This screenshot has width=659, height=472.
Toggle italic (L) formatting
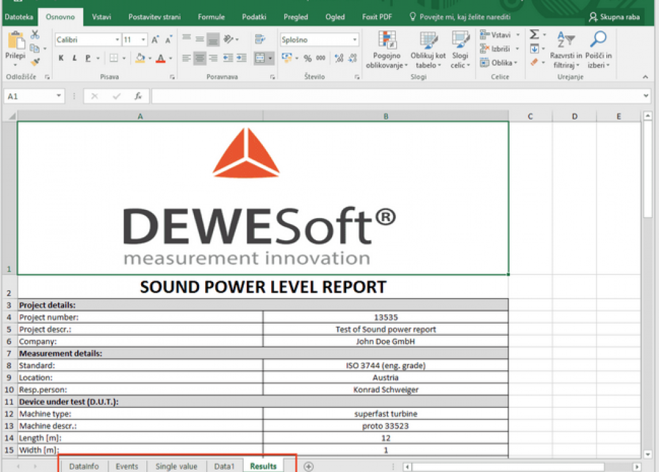coord(75,58)
